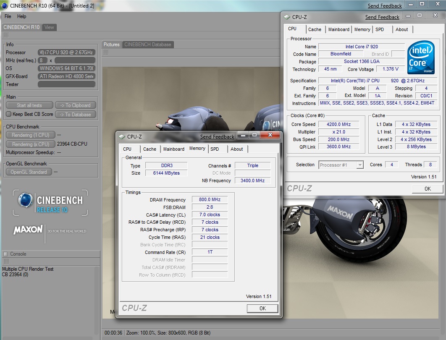The height and width of the screenshot is (340, 446).
Task: Click the Intel Core i7 logo badge
Action: (x=421, y=57)
